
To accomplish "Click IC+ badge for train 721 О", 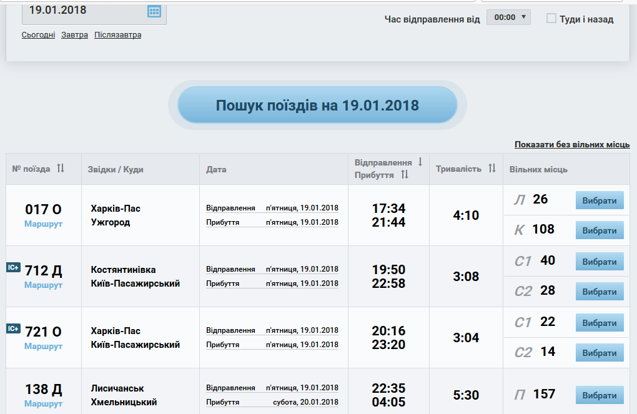I will pos(13,328).
